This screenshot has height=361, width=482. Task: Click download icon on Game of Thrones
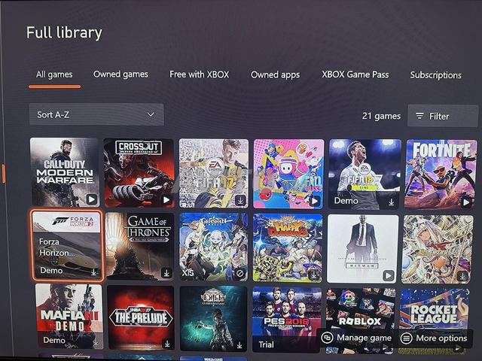pos(166,272)
